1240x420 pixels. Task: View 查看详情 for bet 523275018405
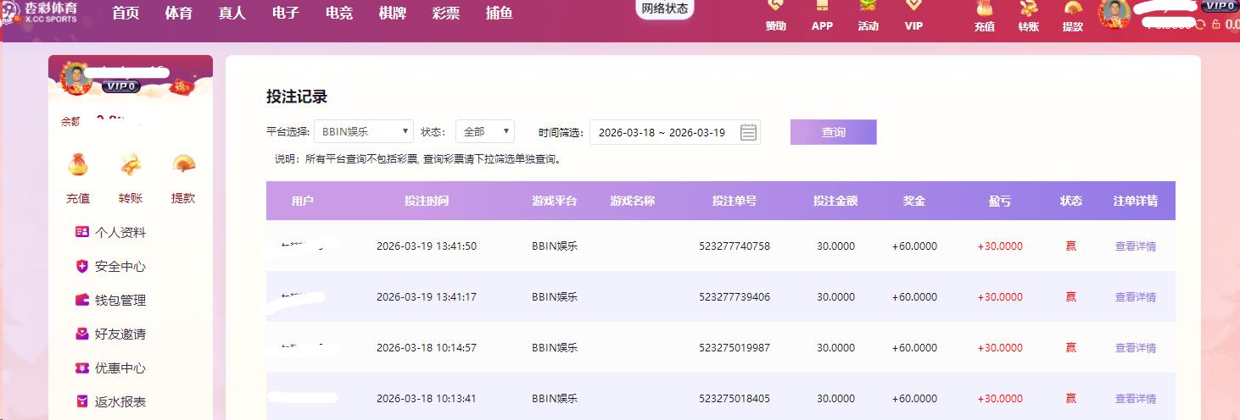[1135, 399]
